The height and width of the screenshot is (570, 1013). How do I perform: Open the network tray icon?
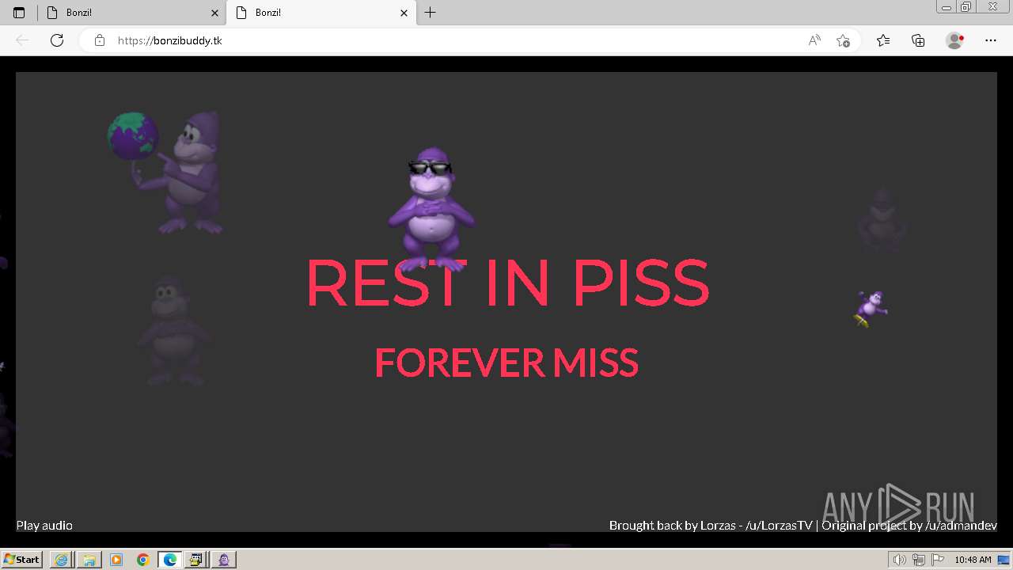point(919,560)
